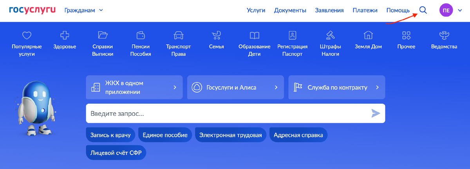Click the Семья category label
This screenshot has height=169, width=470.
(x=217, y=47)
